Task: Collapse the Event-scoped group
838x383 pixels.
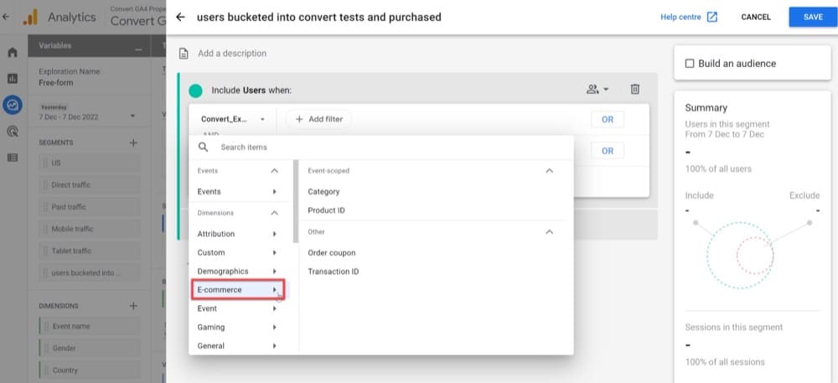Action: pos(549,171)
